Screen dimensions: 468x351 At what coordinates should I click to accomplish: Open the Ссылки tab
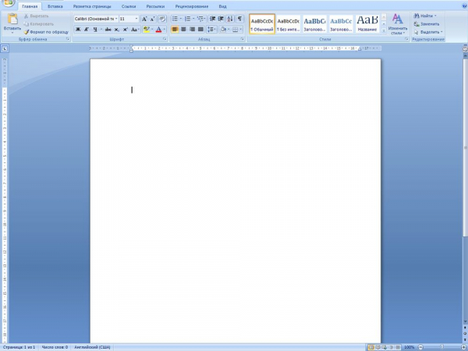pos(129,6)
